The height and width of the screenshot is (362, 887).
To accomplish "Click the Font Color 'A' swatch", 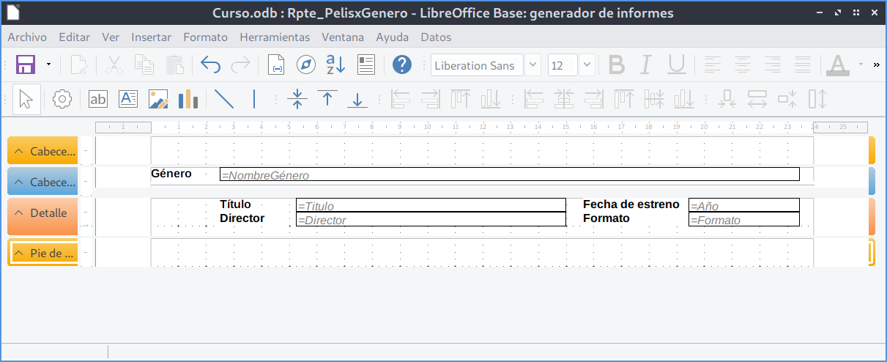I will [837, 65].
